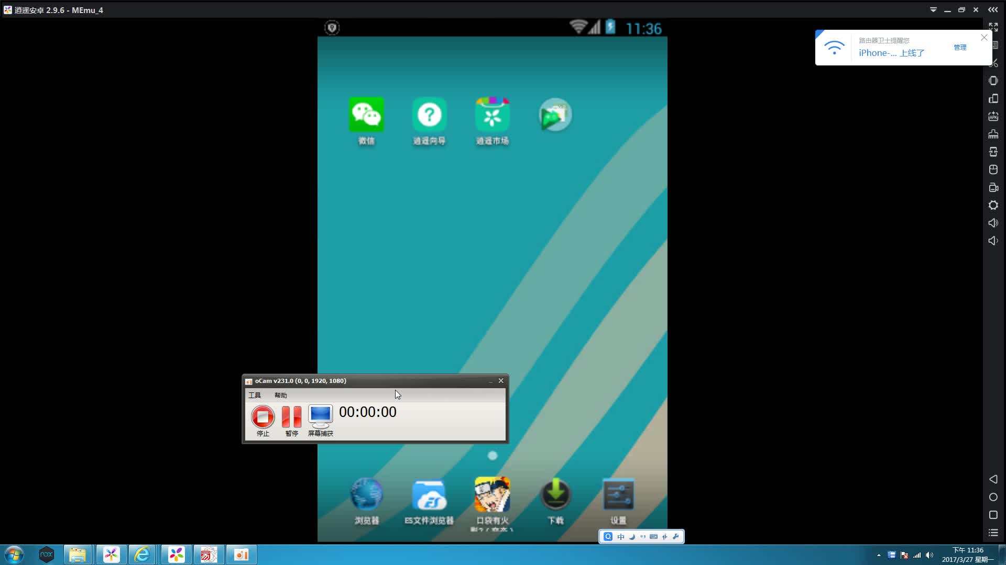The height and width of the screenshot is (565, 1006).
Task: Show hidden system tray icons
Action: (879, 555)
